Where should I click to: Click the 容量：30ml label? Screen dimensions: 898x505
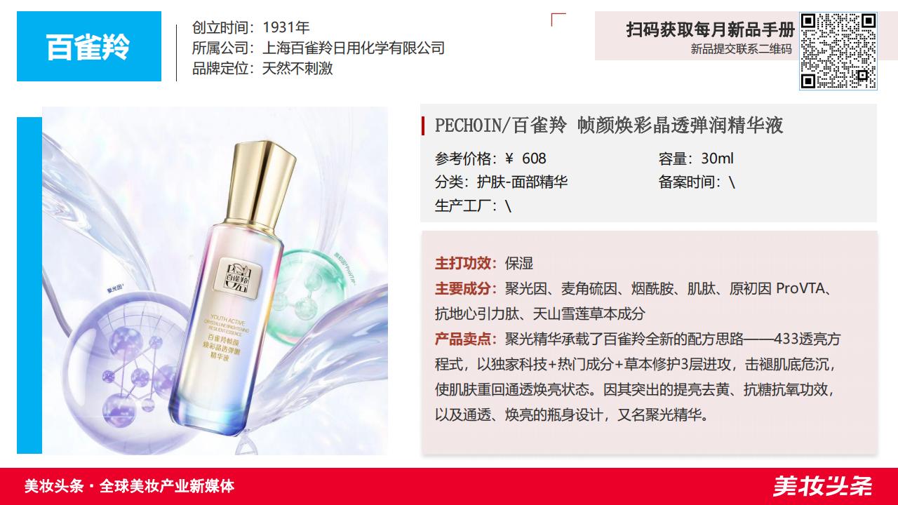tap(696, 159)
